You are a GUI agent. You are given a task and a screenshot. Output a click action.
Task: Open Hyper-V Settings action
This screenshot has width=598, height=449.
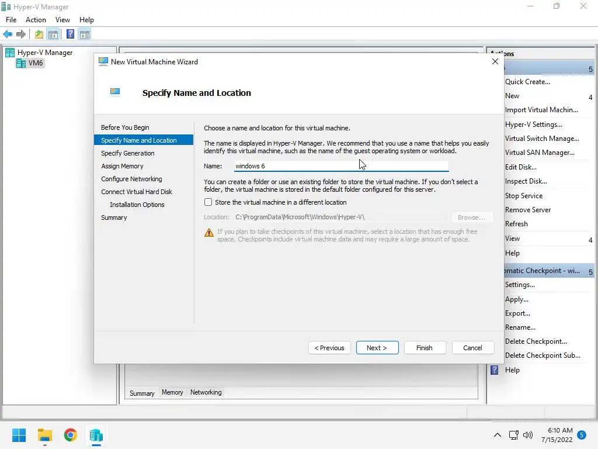534,125
